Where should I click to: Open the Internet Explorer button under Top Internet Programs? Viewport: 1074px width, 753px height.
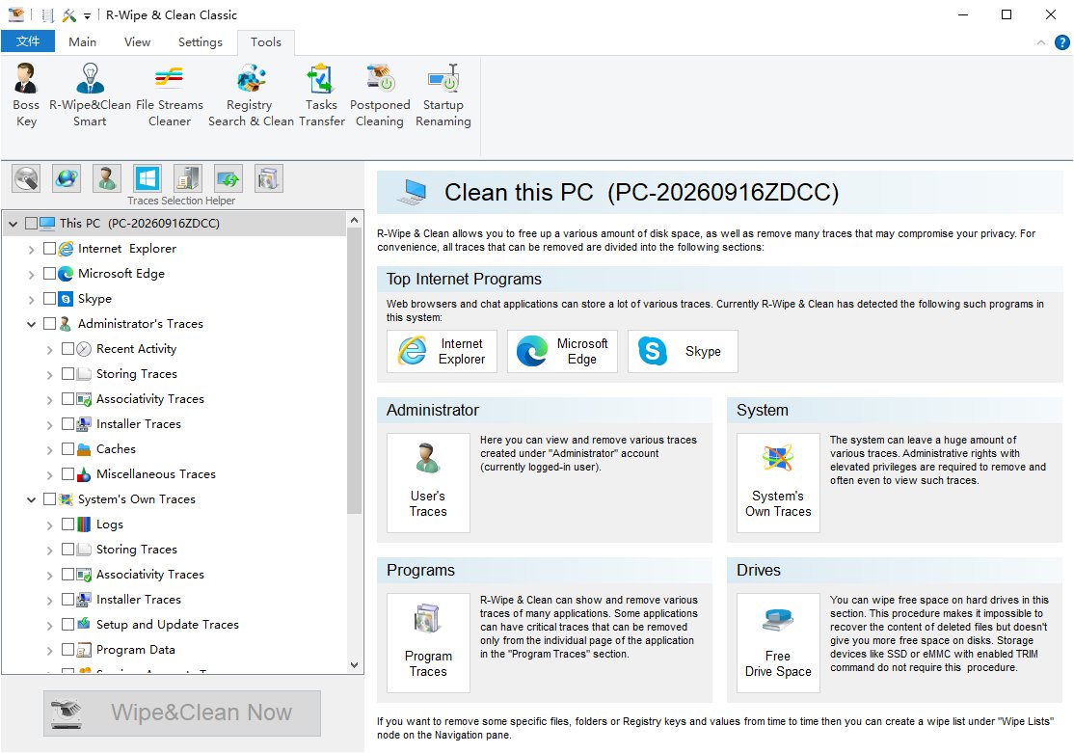(442, 352)
